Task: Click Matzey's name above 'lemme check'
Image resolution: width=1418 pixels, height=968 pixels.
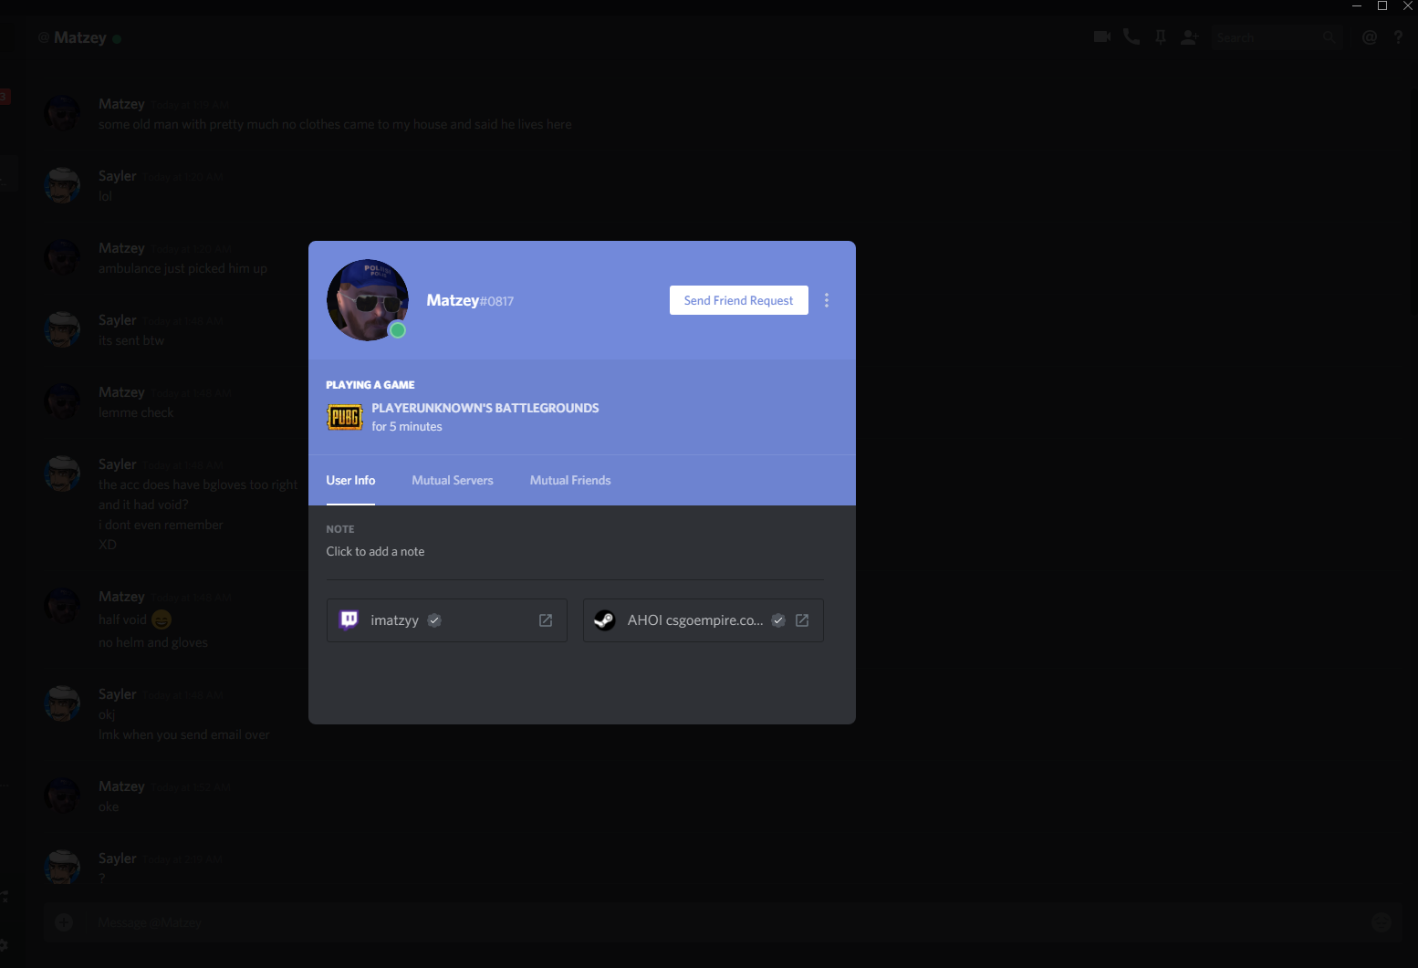Action: pyautogui.click(x=121, y=392)
